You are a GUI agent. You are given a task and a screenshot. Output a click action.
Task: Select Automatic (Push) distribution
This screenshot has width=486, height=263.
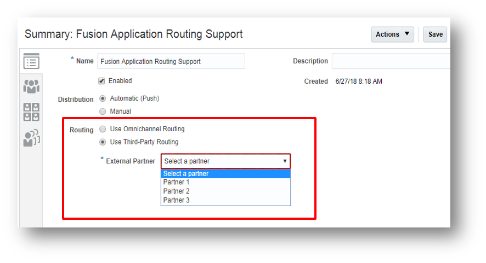[103, 98]
